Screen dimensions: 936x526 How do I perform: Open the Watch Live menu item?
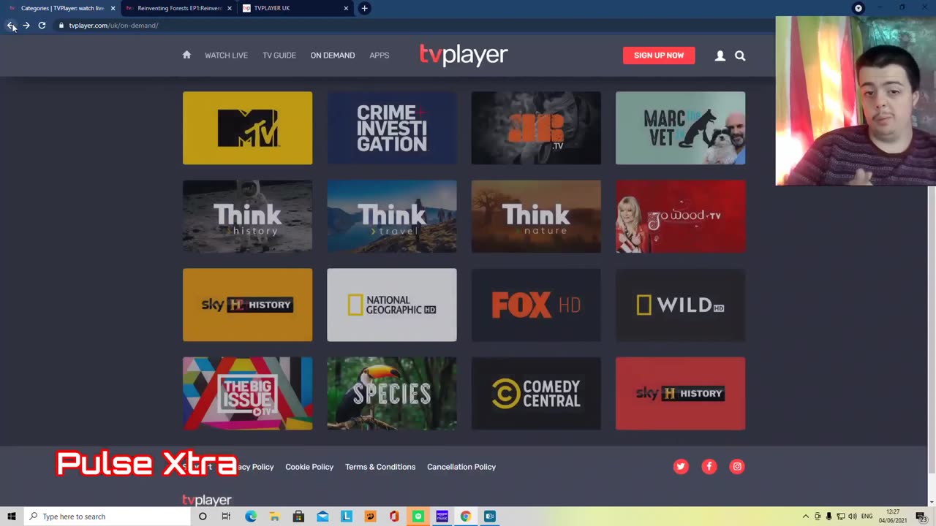point(226,56)
